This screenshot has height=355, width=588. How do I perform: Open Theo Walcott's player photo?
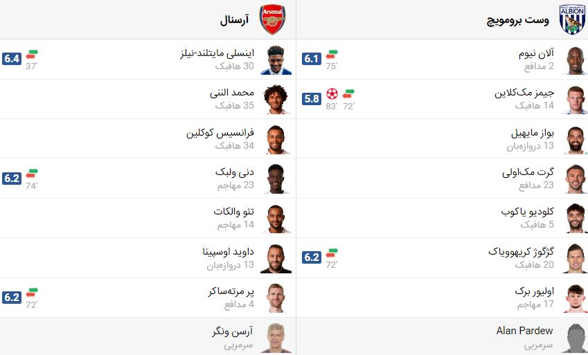coord(276,218)
